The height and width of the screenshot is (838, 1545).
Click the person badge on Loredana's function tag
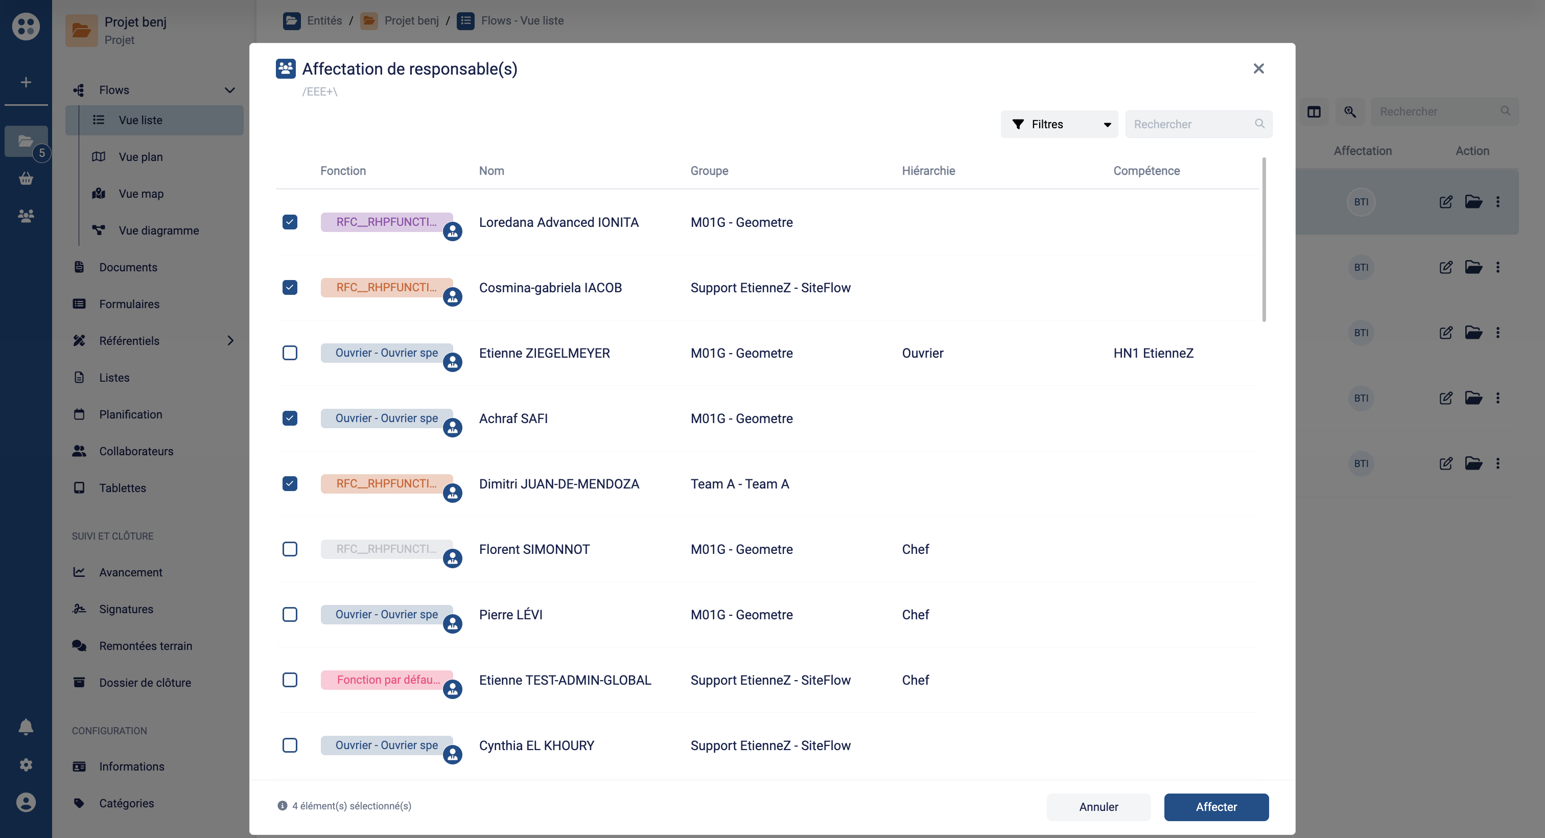pyautogui.click(x=452, y=231)
